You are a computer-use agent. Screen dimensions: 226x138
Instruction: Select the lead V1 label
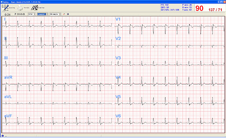[x=118, y=19]
